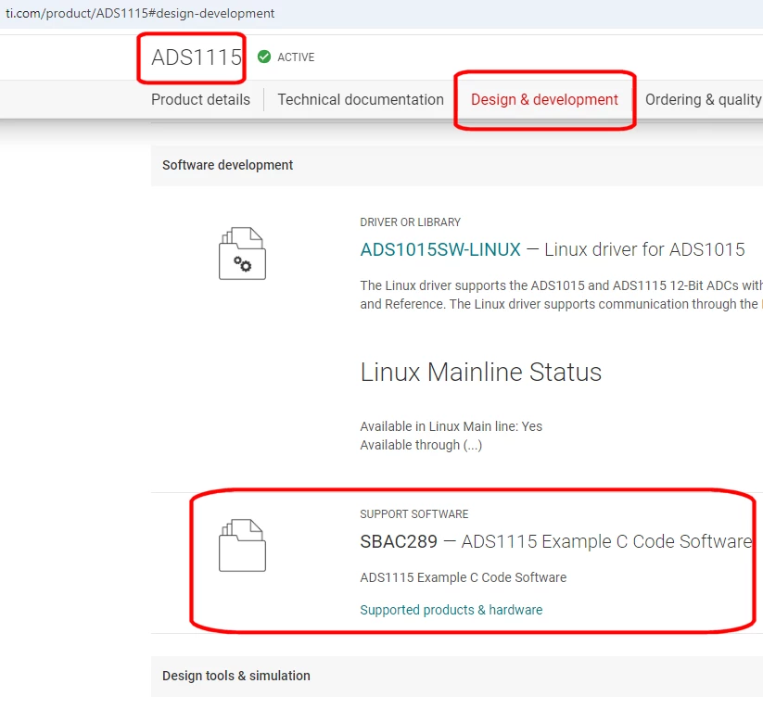Click the browser address bar URL
This screenshot has height=709, width=763.
[140, 13]
